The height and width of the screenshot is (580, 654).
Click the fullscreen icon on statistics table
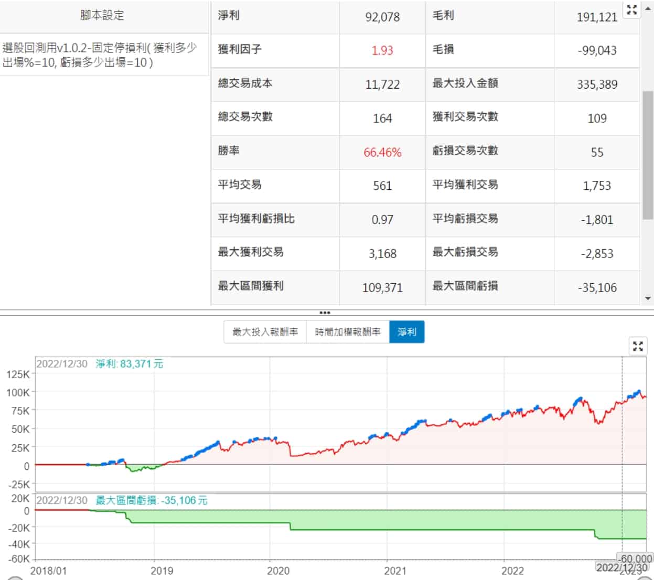coord(631,9)
